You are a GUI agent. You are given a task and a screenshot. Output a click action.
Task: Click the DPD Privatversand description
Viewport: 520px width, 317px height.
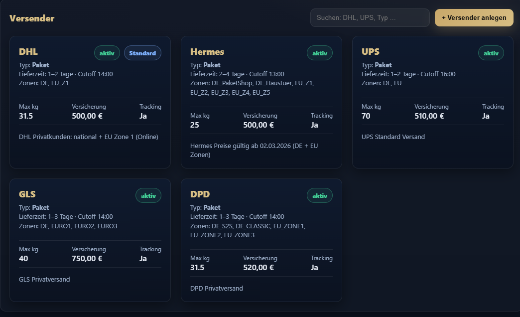[x=217, y=288]
